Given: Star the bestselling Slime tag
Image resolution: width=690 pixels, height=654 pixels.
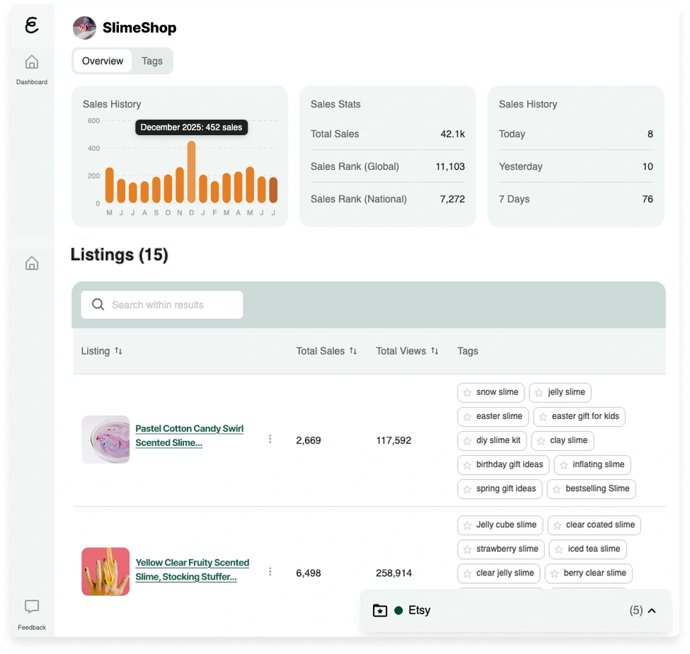Looking at the screenshot, I should coord(557,489).
